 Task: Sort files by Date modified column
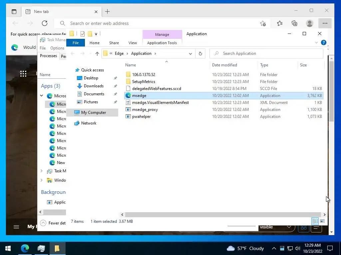[x=234, y=65]
